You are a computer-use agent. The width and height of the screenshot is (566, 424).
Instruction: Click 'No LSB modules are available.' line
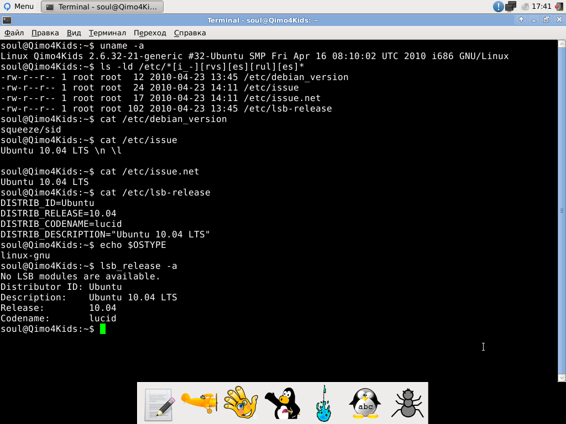(80, 277)
